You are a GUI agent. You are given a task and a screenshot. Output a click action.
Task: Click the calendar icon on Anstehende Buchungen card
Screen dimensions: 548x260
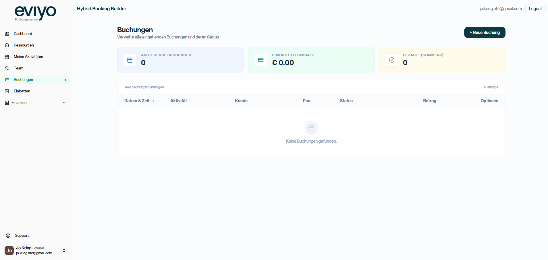coord(130,60)
